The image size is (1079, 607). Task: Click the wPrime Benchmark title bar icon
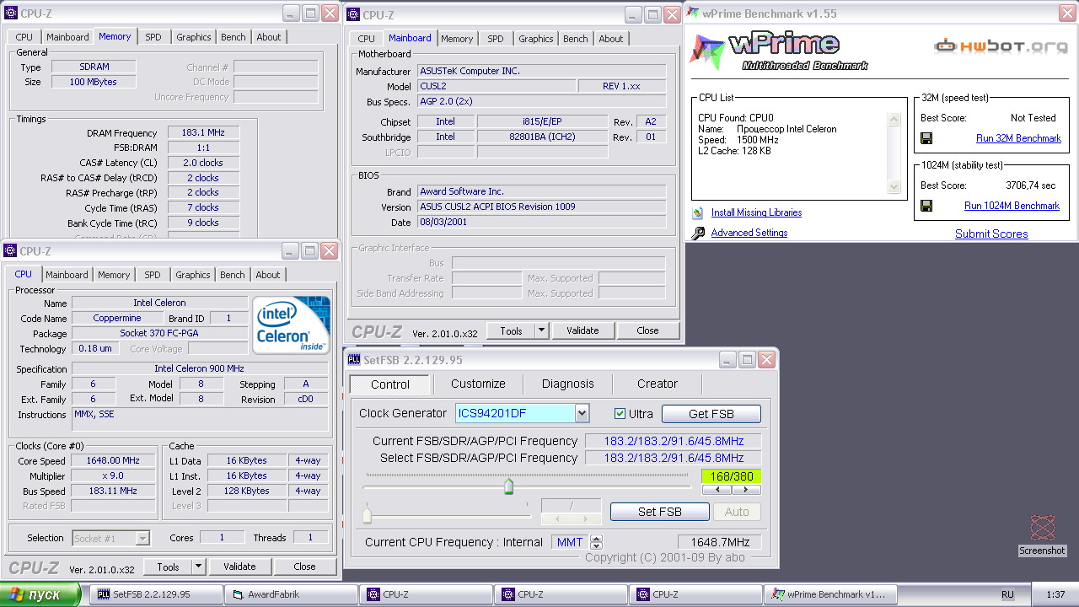(x=693, y=13)
